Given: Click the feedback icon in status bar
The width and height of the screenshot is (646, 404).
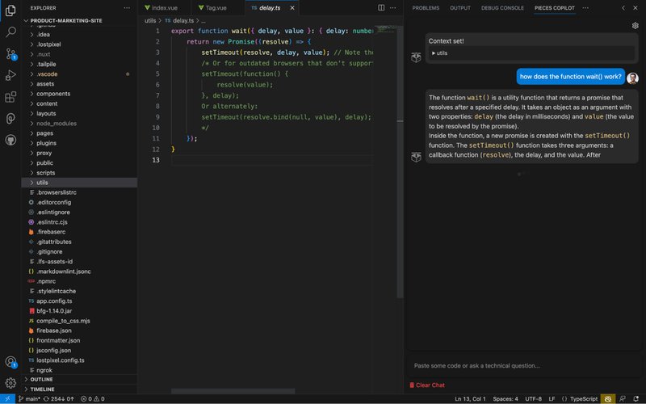Looking at the screenshot, I should pos(622,398).
